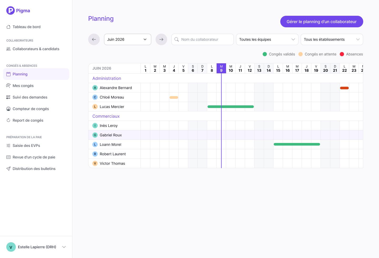Click Loann Morel's green leave bar
The height and width of the screenshot is (258, 379).
click(297, 144)
